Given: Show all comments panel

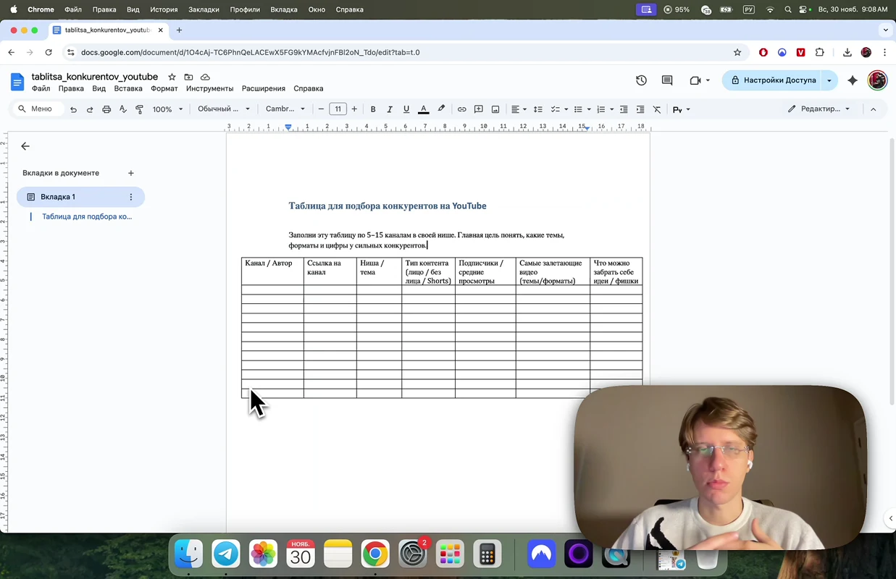Looking at the screenshot, I should point(667,80).
